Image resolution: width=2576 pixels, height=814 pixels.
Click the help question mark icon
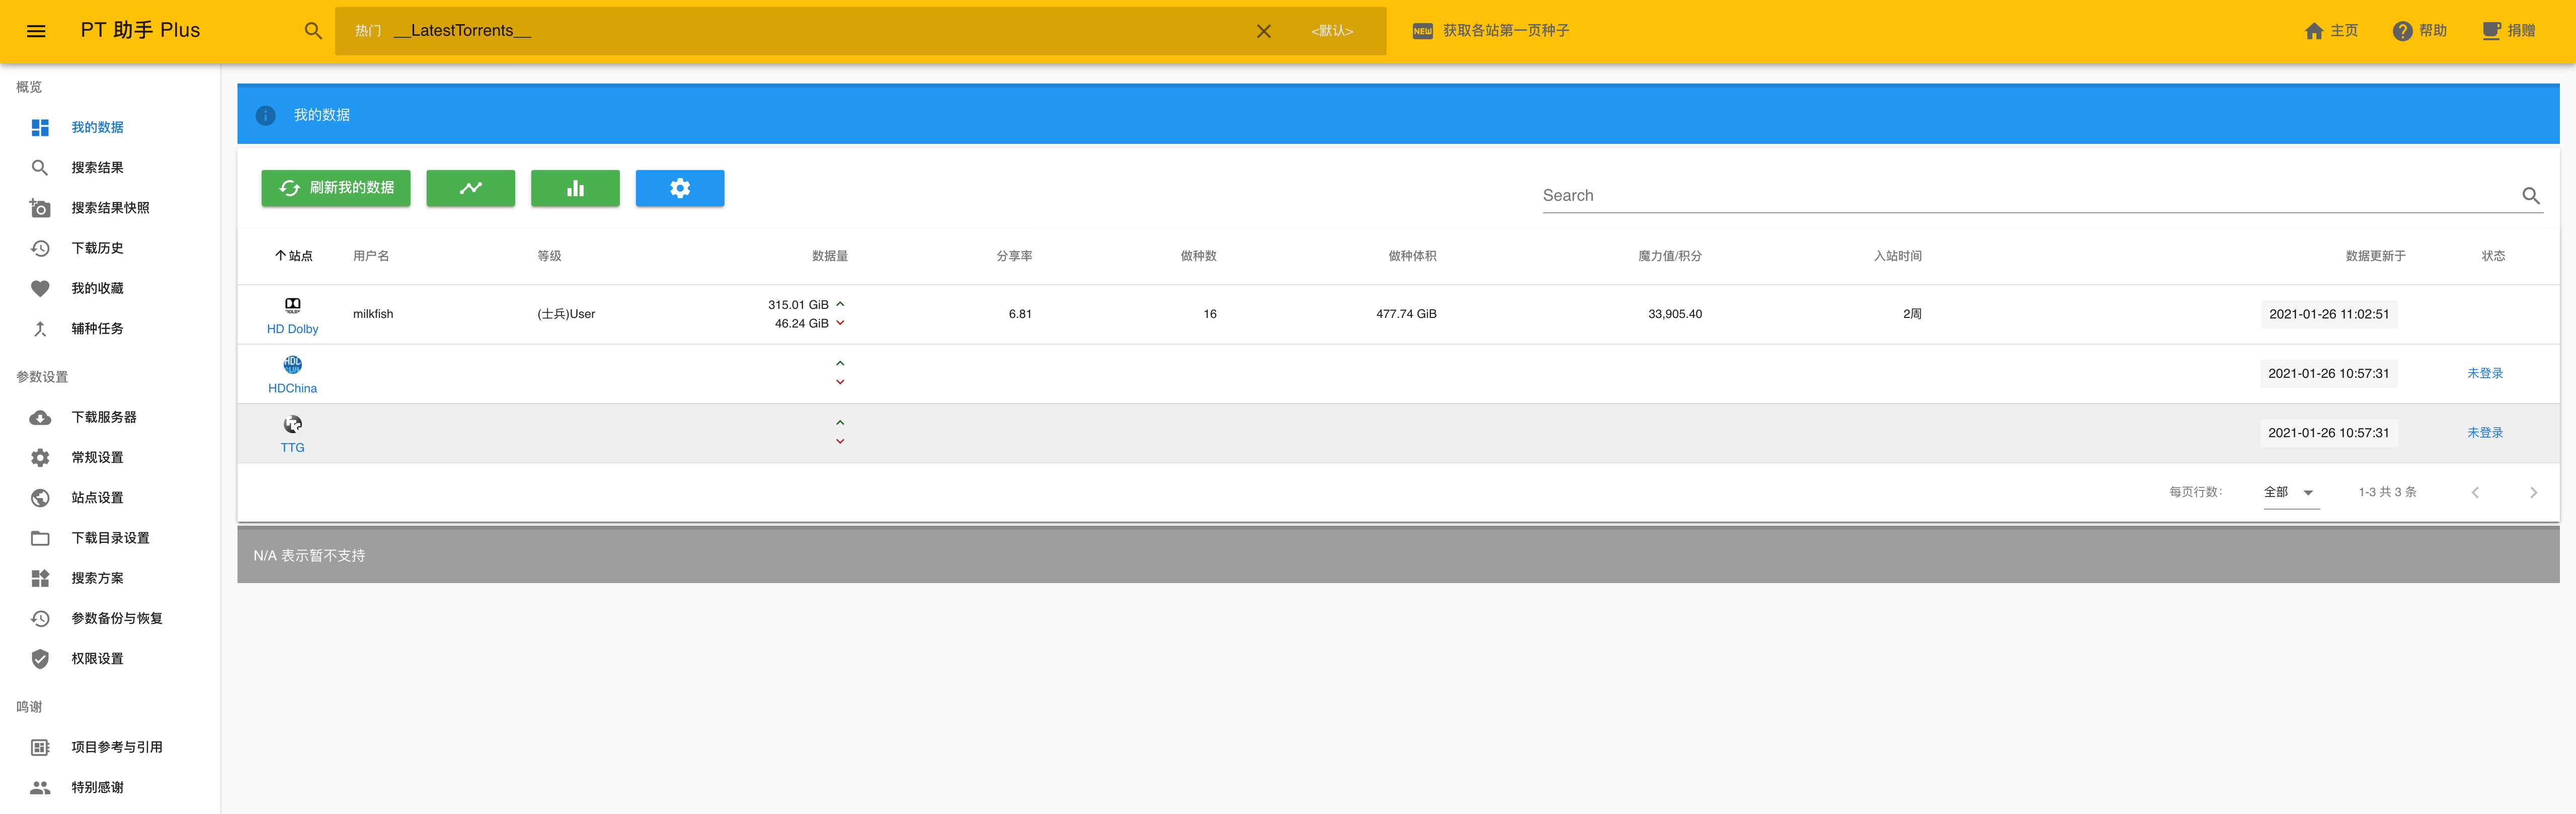click(x=2402, y=31)
